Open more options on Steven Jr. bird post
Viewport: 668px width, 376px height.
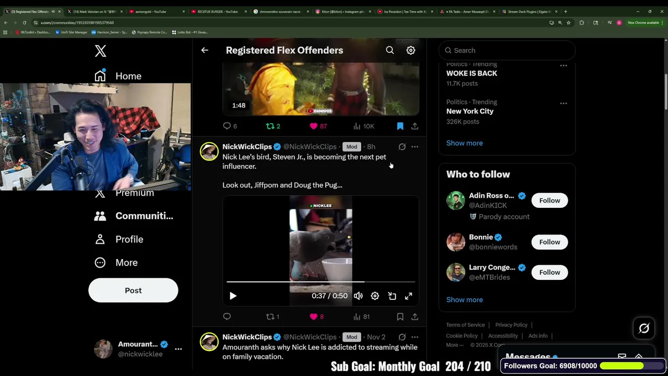[415, 147]
